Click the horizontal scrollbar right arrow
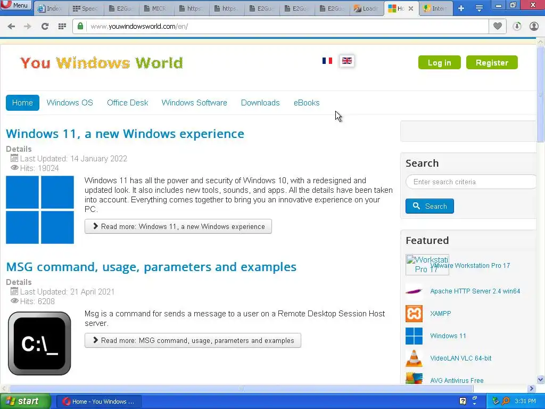Image resolution: width=545 pixels, height=409 pixels. (531, 388)
